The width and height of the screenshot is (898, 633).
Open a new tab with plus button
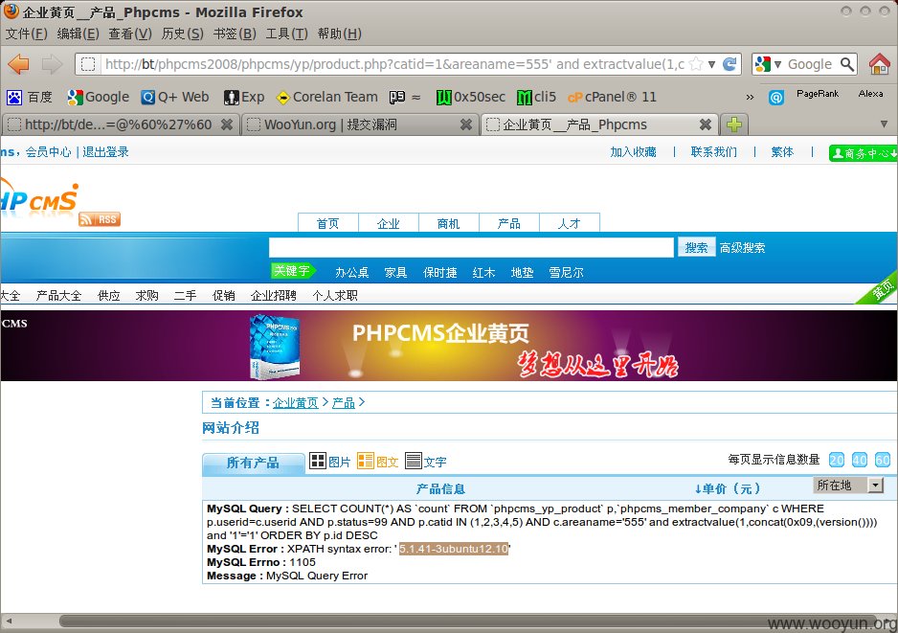click(x=734, y=124)
